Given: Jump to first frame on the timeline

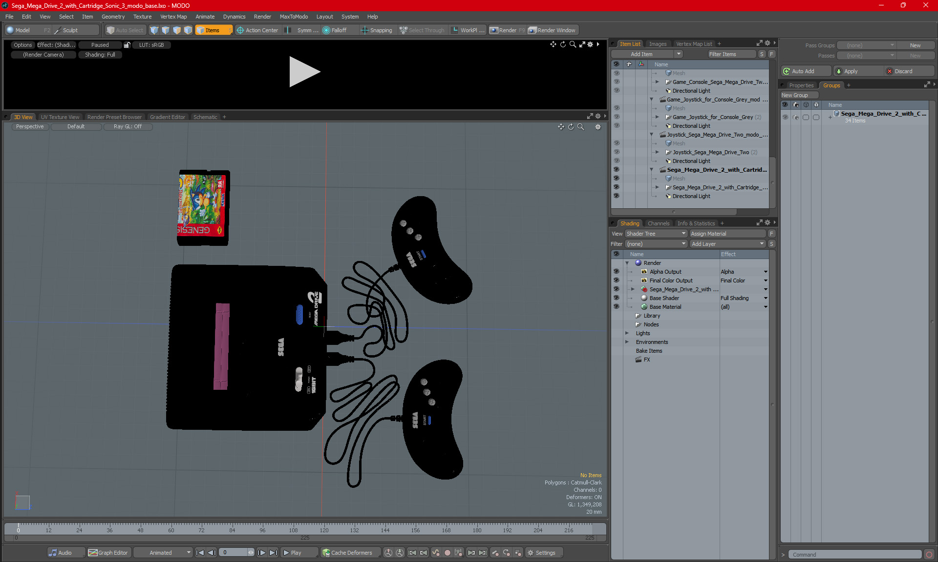Looking at the screenshot, I should click(200, 553).
